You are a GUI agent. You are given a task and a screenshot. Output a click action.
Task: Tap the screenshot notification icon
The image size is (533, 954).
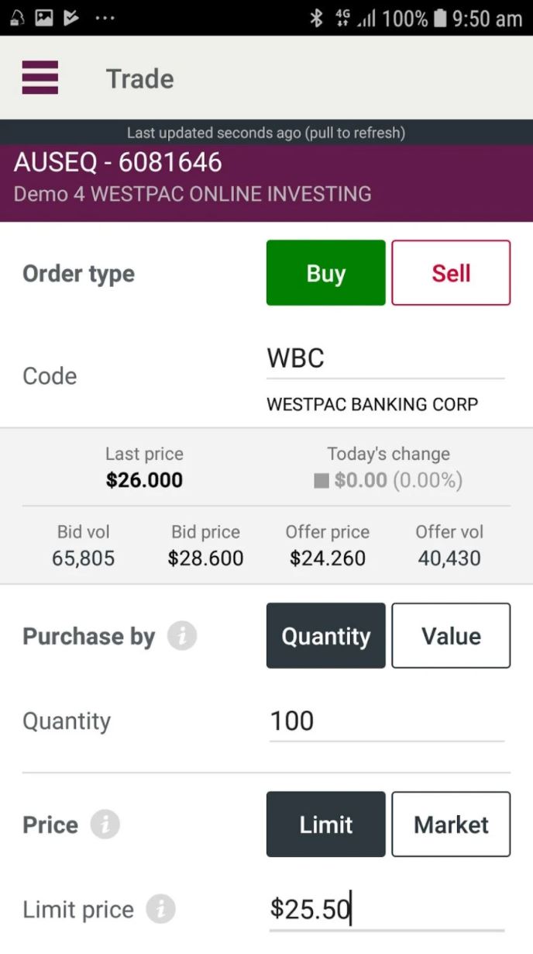click(x=43, y=17)
